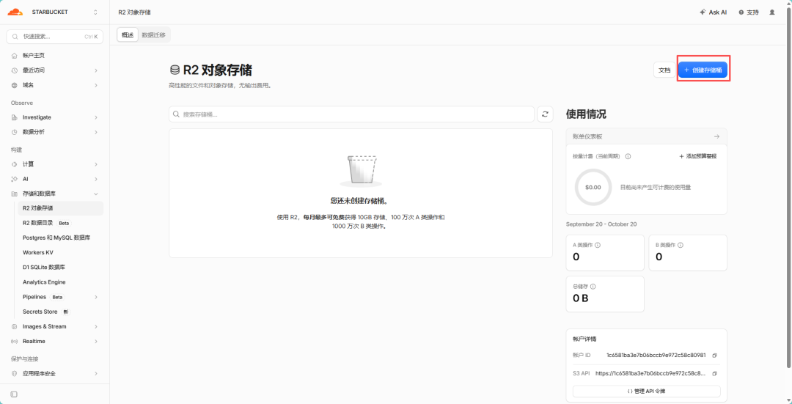This screenshot has height=404, width=792.
Task: Expand the 应用程序安全 chevron
Action: click(96, 374)
